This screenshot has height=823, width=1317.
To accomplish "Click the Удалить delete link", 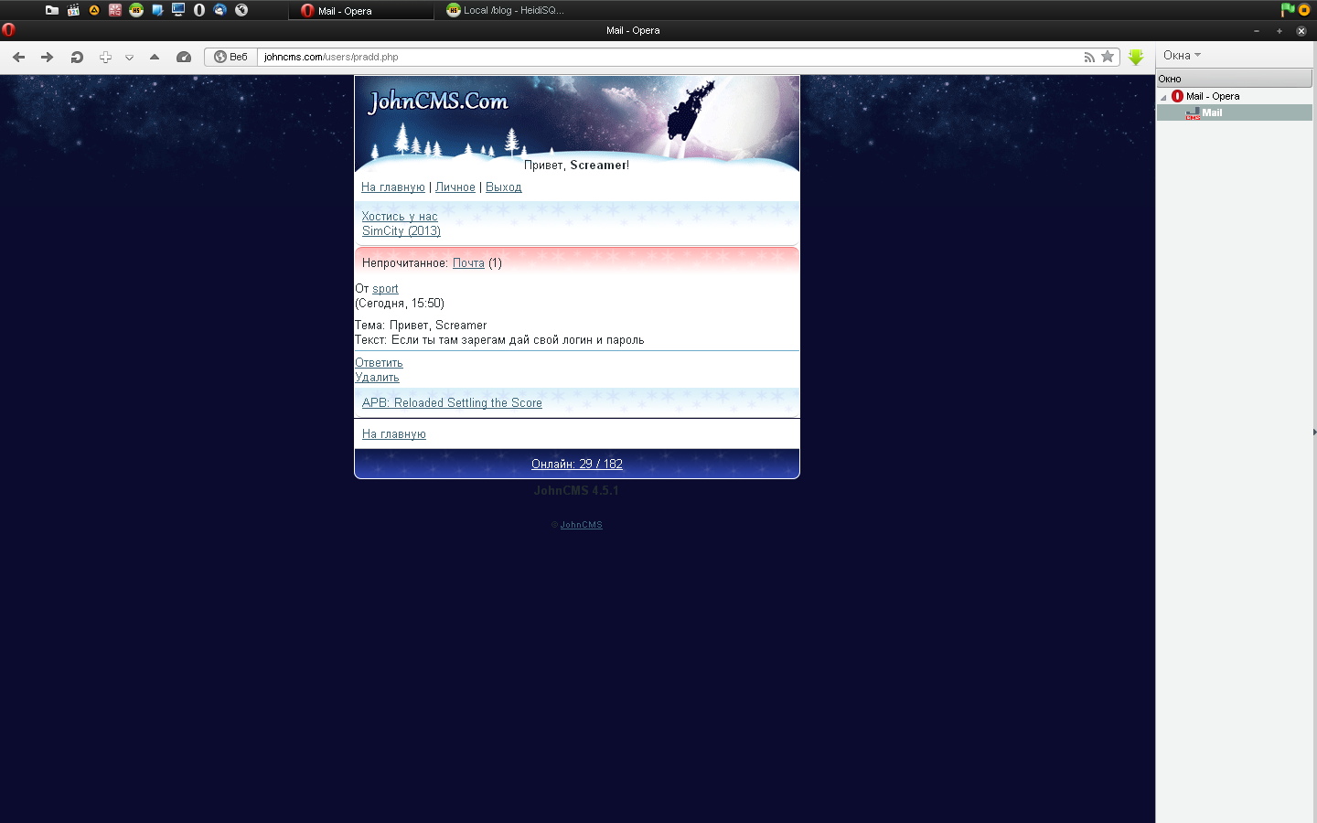I will point(377,378).
